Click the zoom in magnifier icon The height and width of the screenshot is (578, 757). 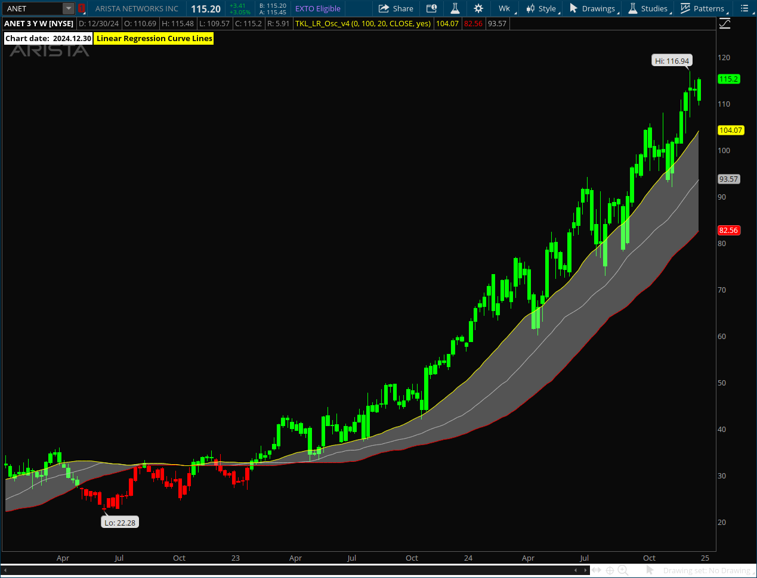coord(623,570)
